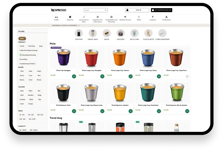Screen dimensions: 223x151
Task: Toggle the Vertuo range filter
Action: 22,75
